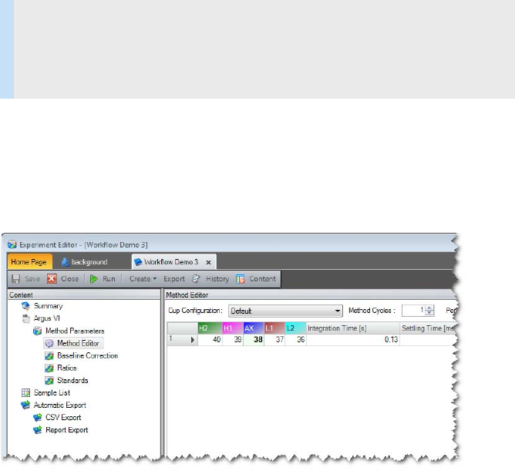Select Summary in Content tree
515x471 pixels.
[x=49, y=306]
